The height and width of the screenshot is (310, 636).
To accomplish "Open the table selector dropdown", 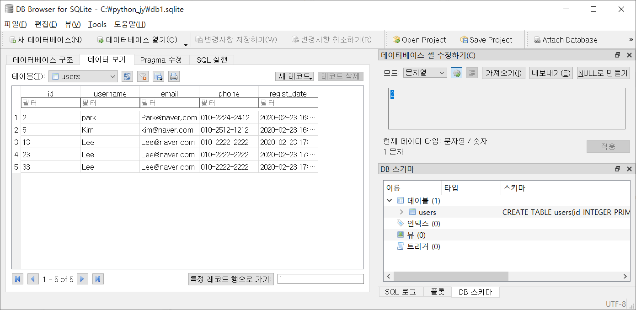I will click(x=83, y=76).
